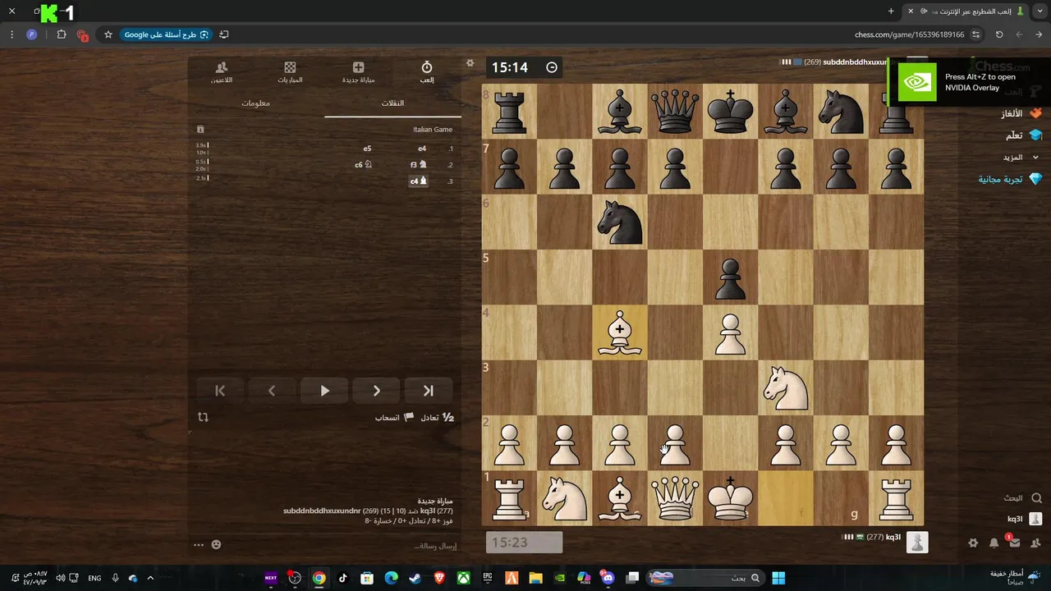The width and height of the screenshot is (1051, 591).
Task: Jump to knight move c6 in move list
Action: pos(364,164)
